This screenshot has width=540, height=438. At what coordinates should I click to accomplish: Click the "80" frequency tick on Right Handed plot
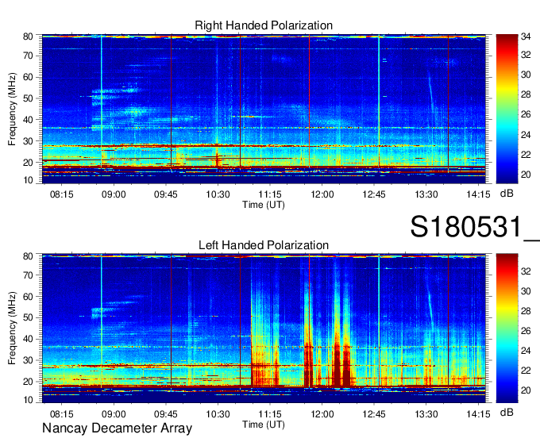[x=28, y=36]
